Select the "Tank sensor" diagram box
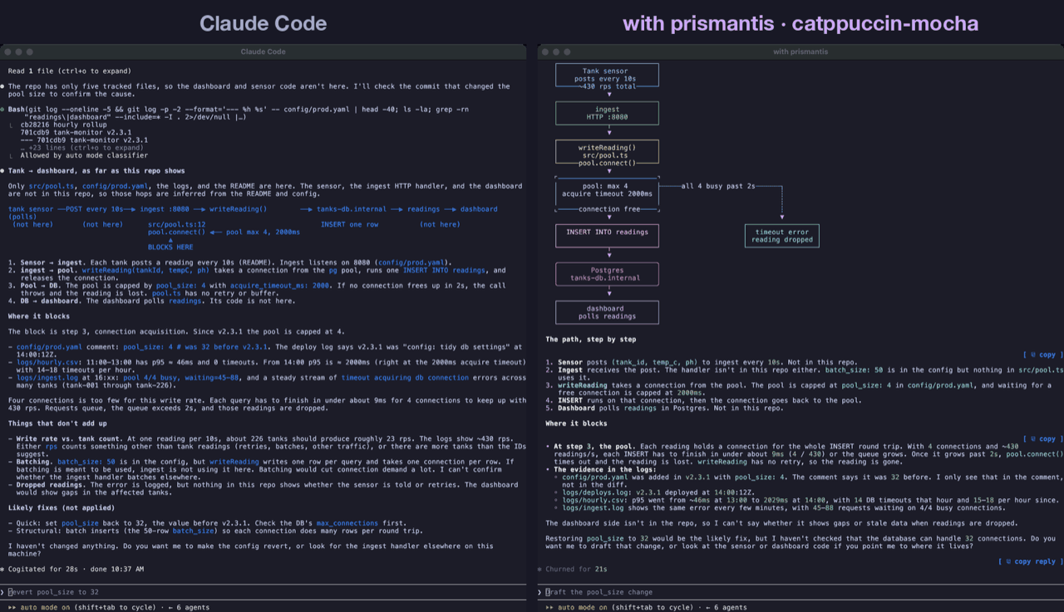1064x612 pixels. [x=607, y=76]
